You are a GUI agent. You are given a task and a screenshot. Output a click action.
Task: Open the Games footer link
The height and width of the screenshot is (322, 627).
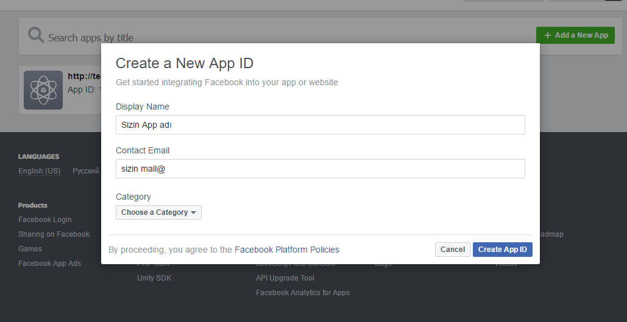[30, 249]
